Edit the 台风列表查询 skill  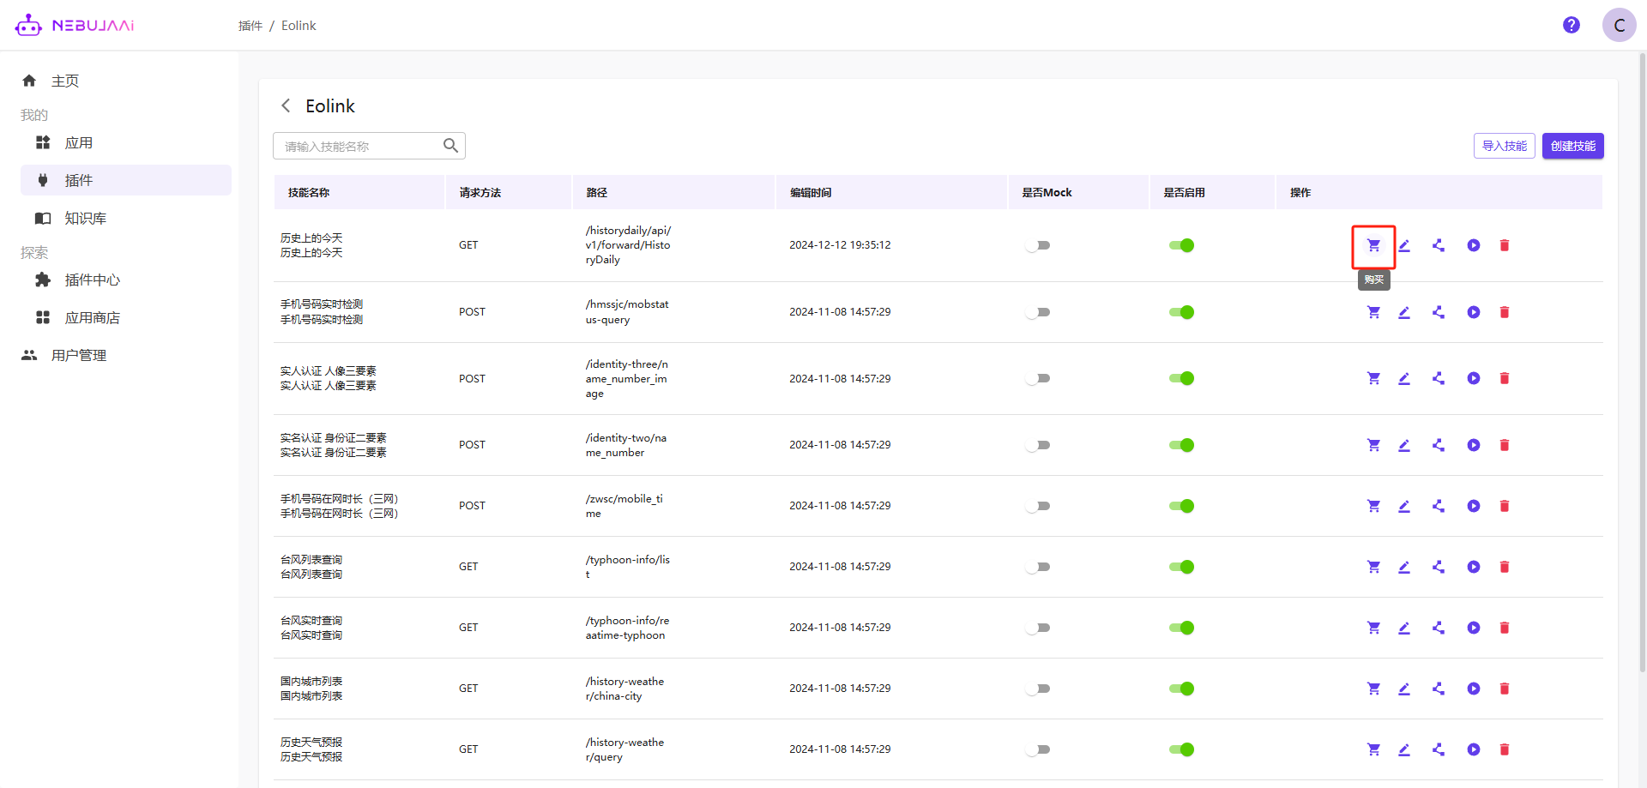tap(1404, 567)
